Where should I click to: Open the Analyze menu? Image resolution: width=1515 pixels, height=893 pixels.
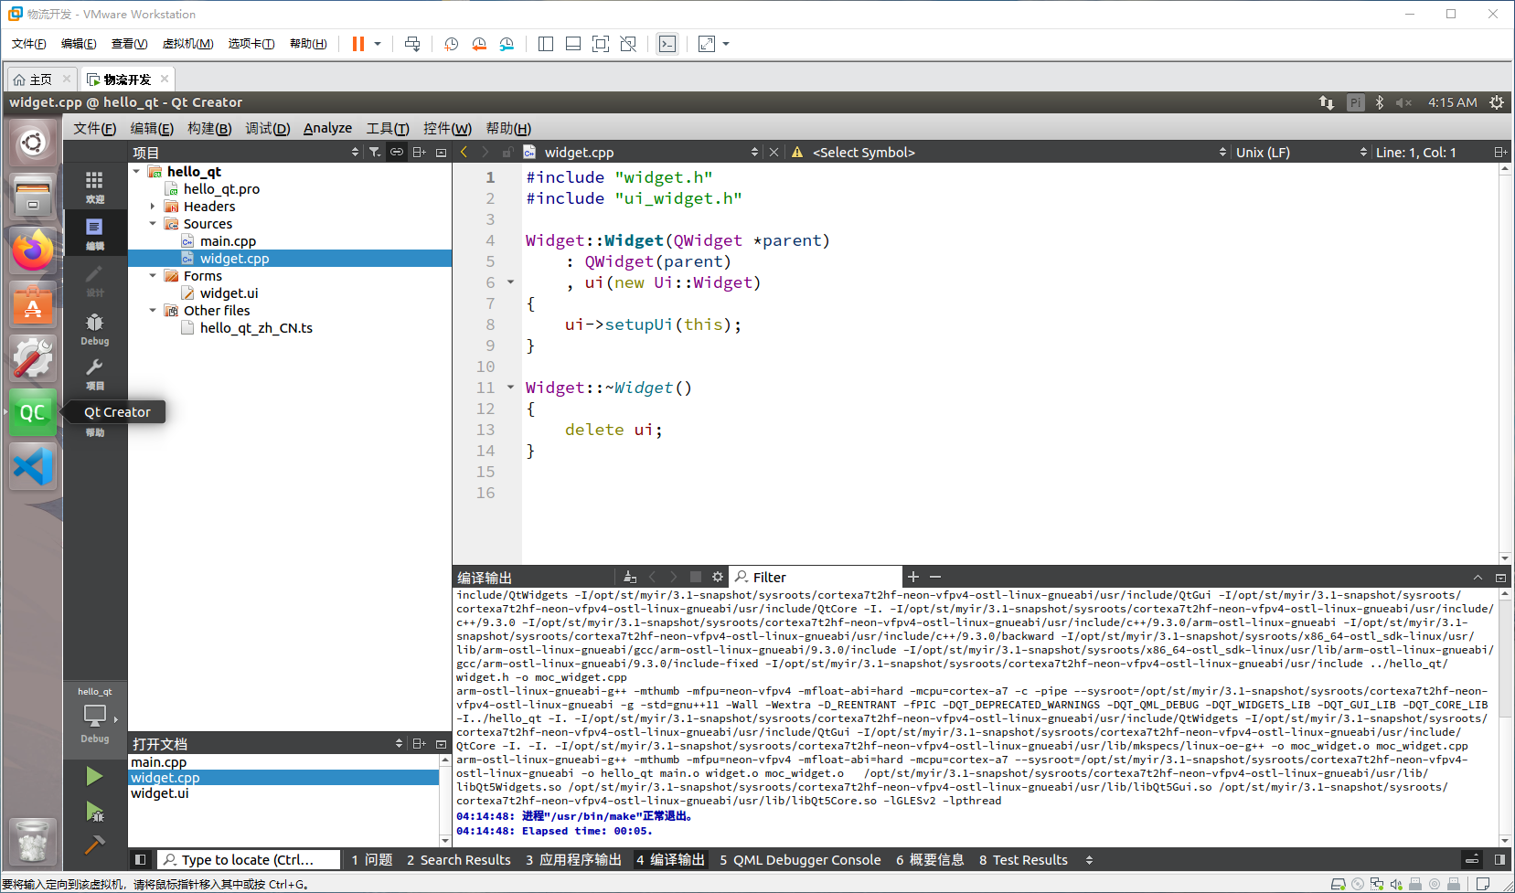click(x=327, y=128)
